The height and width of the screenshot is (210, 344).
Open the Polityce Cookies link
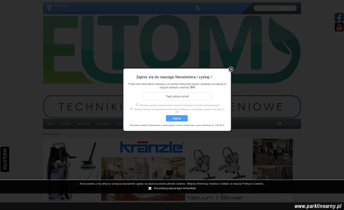253,184
